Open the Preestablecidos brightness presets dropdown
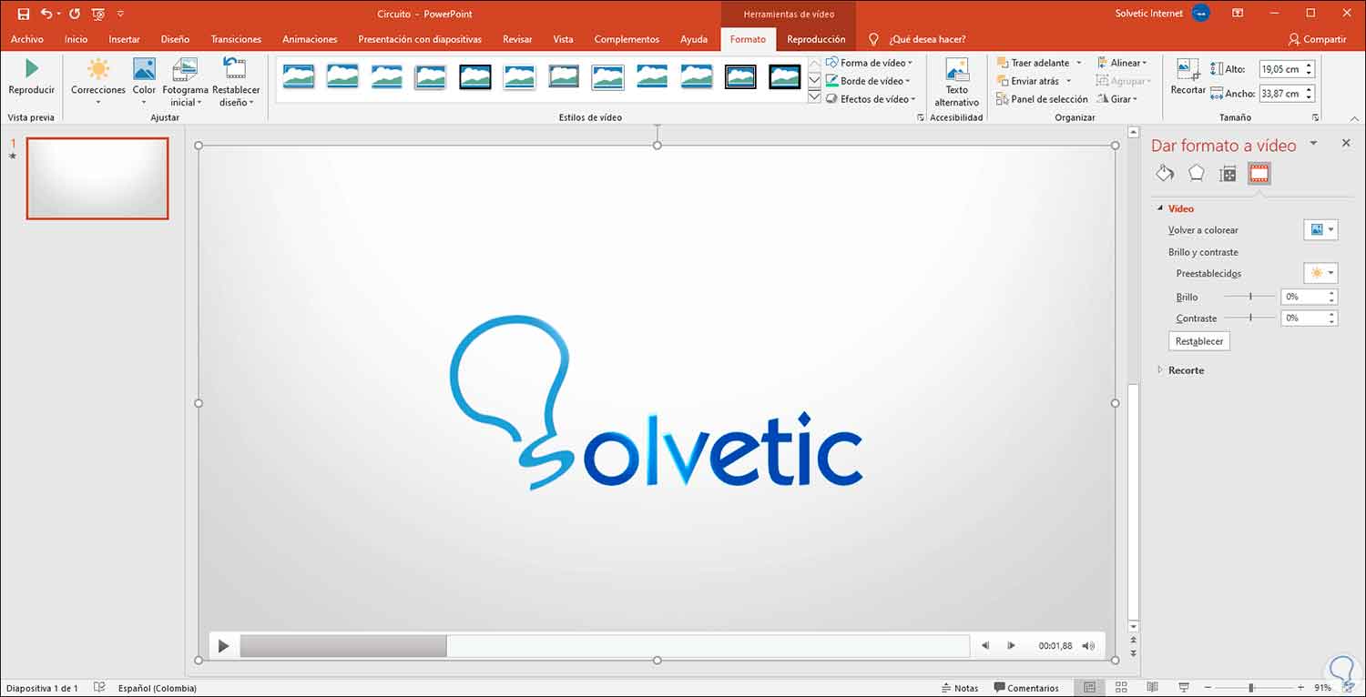Image resolution: width=1366 pixels, height=697 pixels. (1320, 273)
